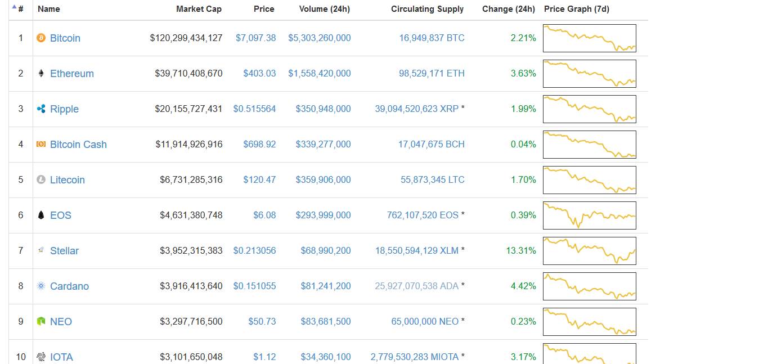Image resolution: width=759 pixels, height=364 pixels.
Task: Click Ethereum volume $1,558,420,000
Action: point(320,73)
